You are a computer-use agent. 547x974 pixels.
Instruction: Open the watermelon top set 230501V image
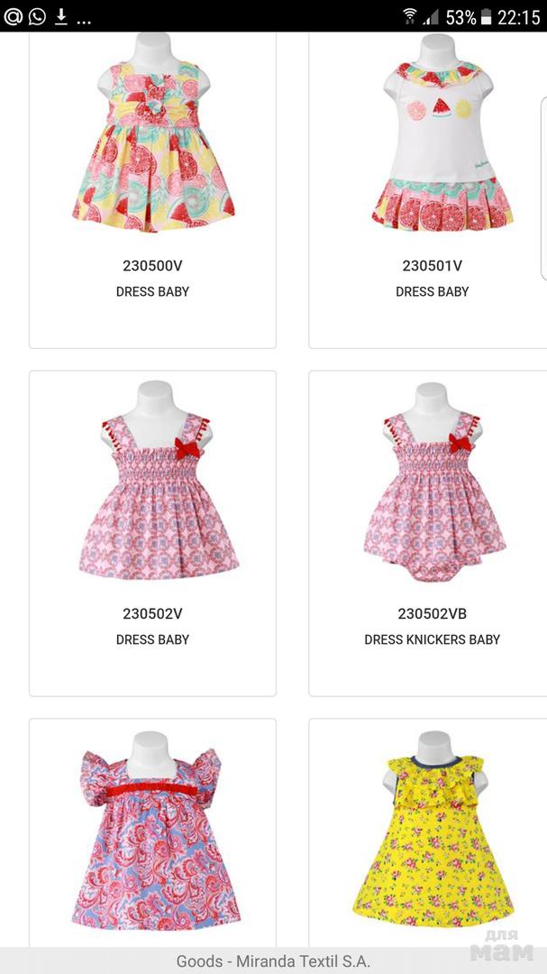(x=442, y=133)
